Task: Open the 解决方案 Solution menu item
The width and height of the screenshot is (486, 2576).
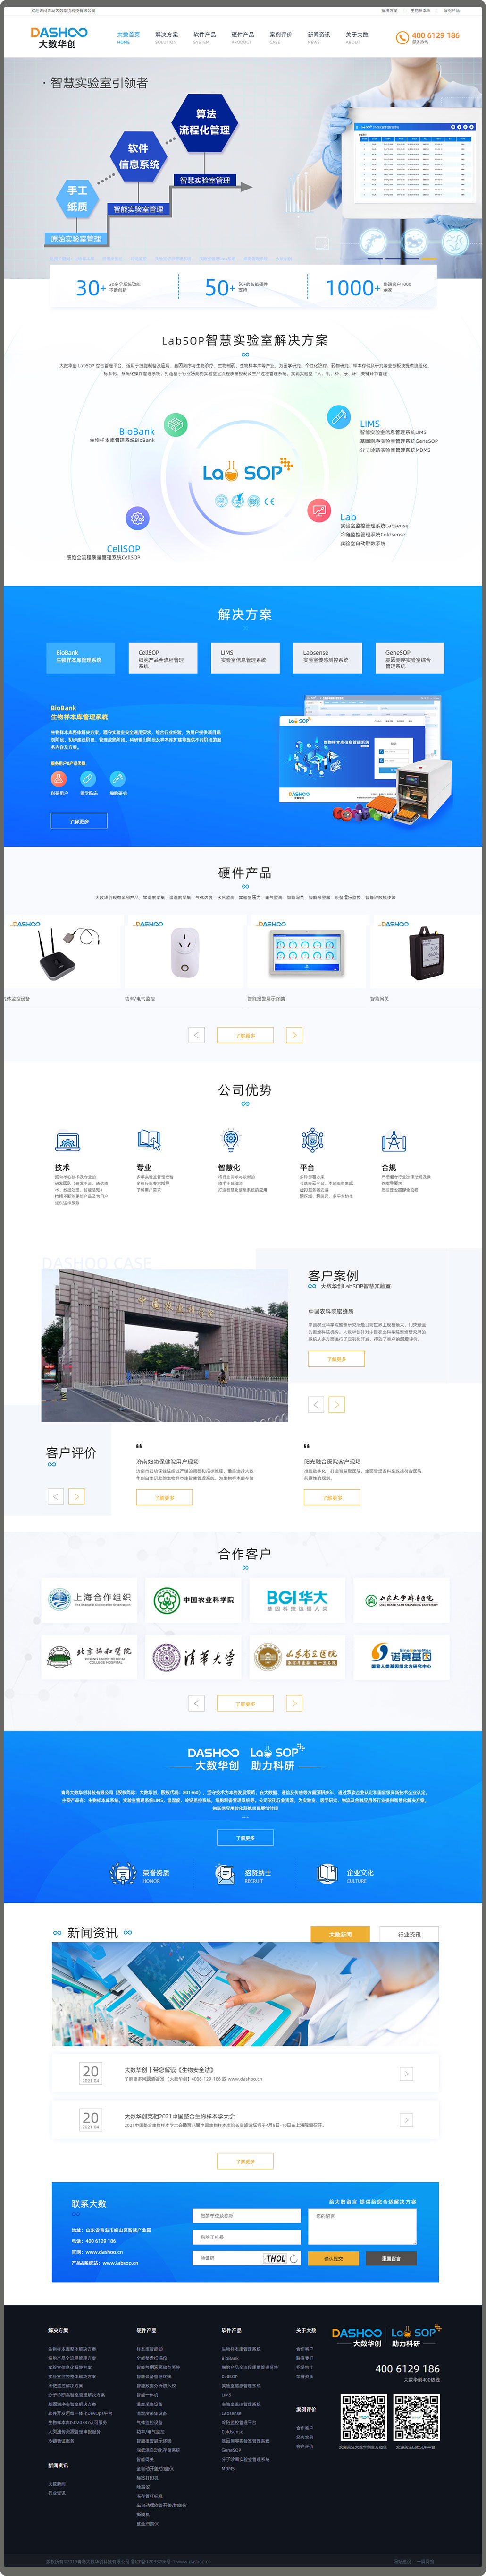Action: pos(166,37)
